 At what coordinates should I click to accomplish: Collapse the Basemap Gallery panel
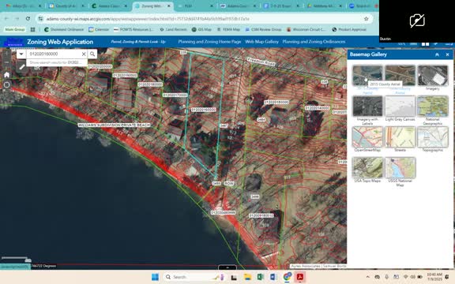(437, 54)
